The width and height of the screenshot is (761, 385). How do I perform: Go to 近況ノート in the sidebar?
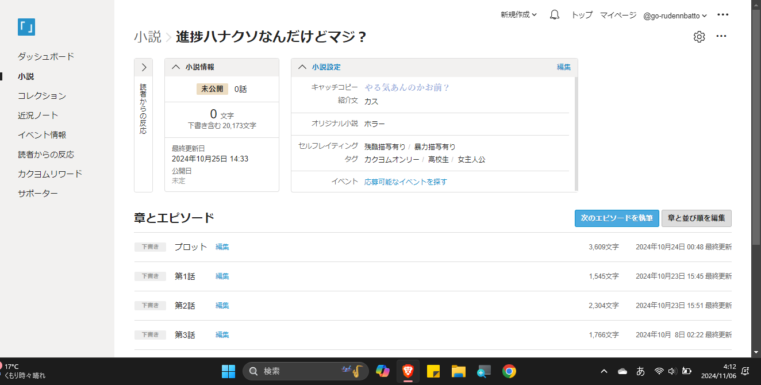pos(38,115)
